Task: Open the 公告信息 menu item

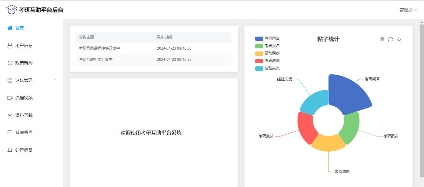Action: [x=31, y=150]
